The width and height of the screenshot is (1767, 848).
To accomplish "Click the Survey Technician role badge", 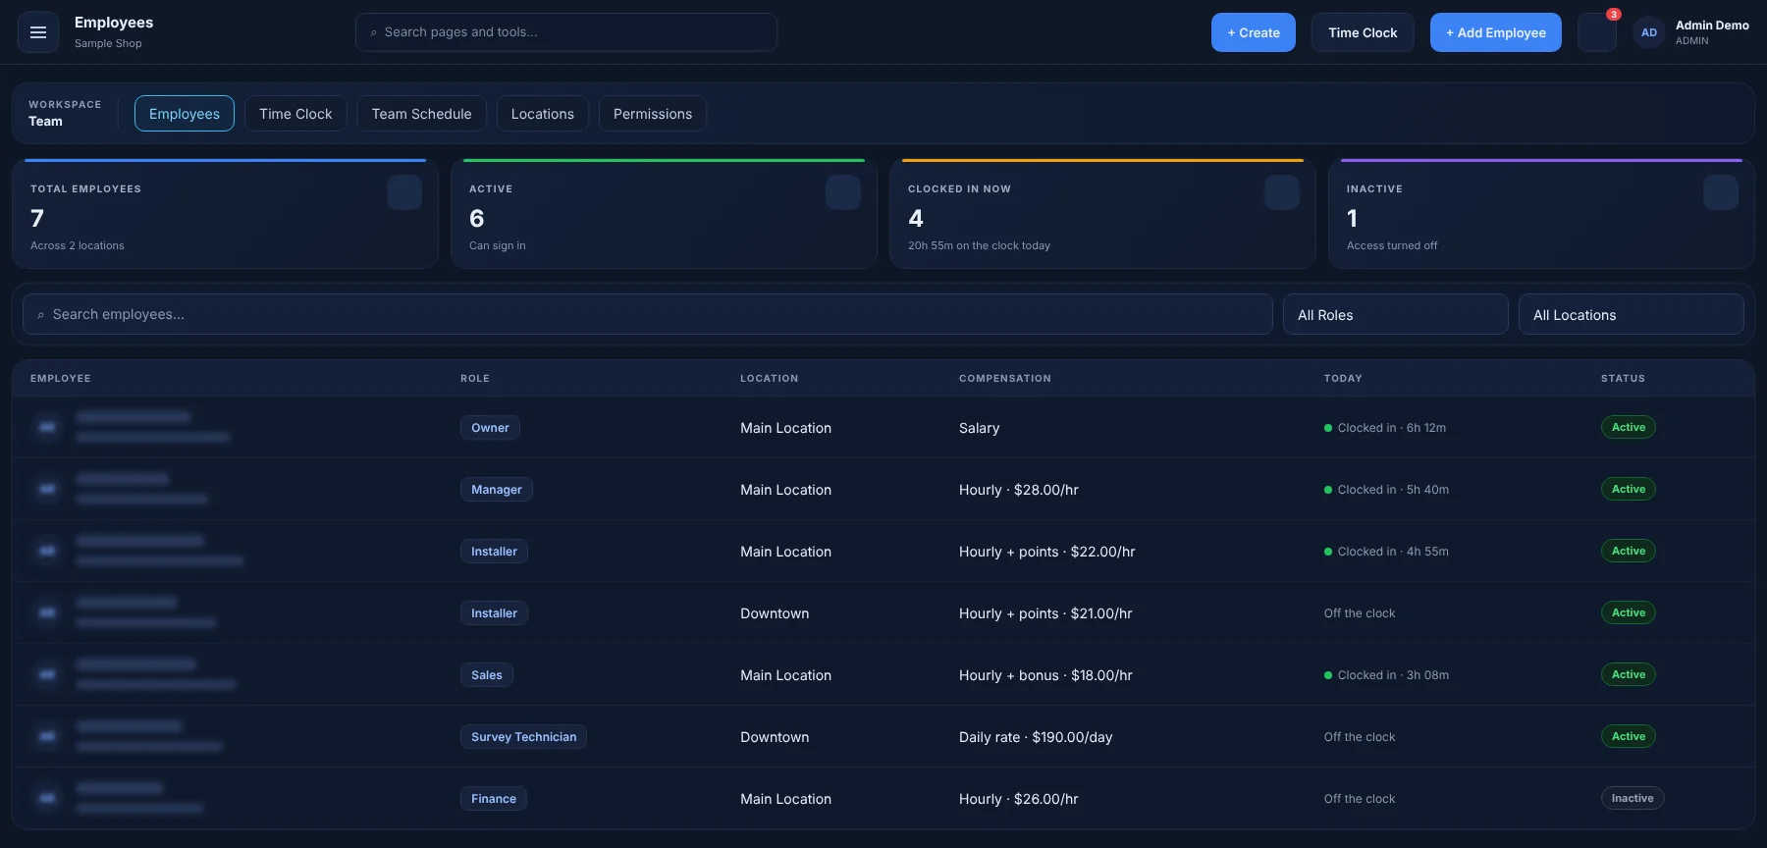I will (x=523, y=736).
